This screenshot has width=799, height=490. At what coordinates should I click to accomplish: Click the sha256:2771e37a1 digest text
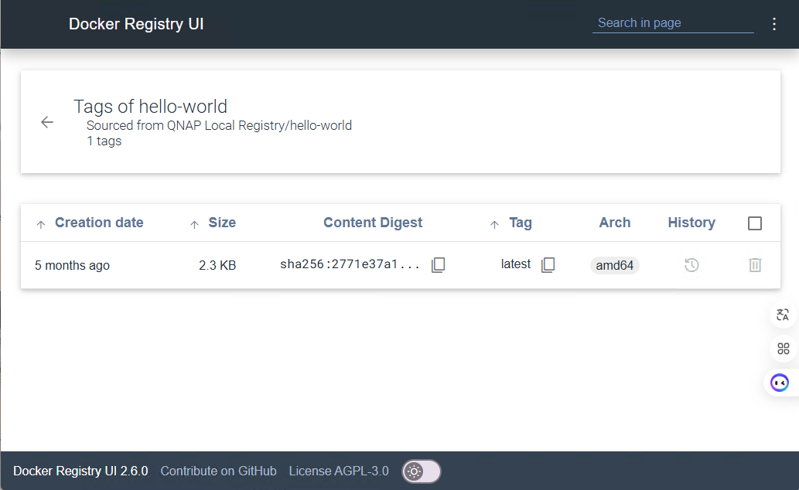(x=350, y=265)
